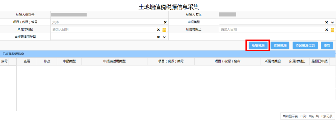Sort by 是否已申报 column header
The width and height of the screenshot is (336, 120).
coord(320,61)
